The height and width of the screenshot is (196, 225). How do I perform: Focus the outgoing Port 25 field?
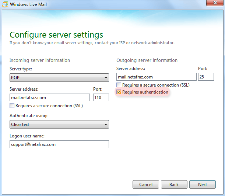tap(206, 77)
